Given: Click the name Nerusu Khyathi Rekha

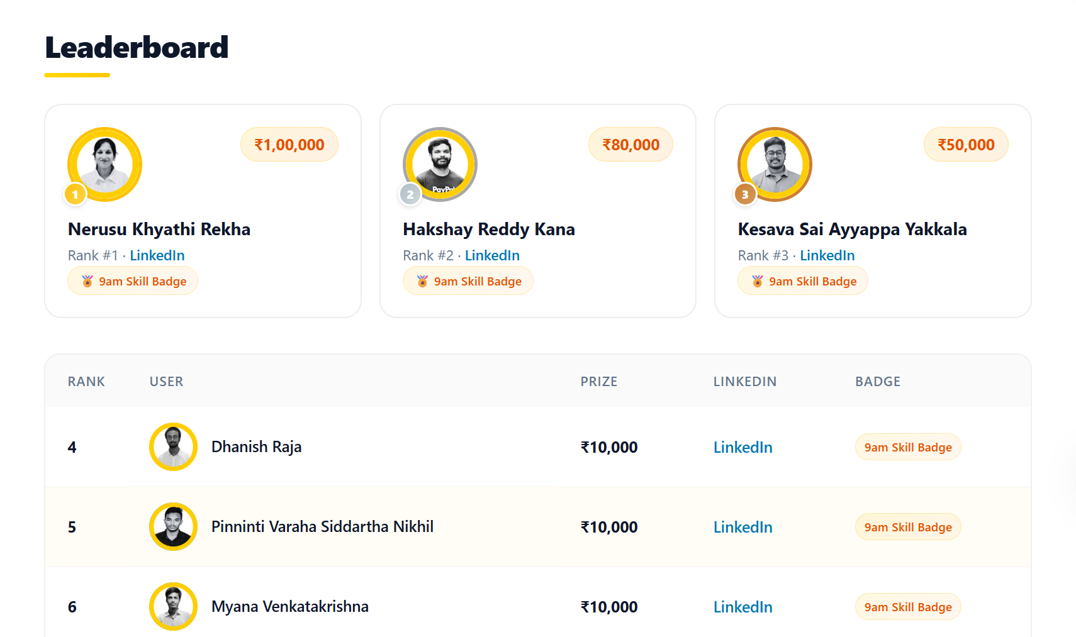Looking at the screenshot, I should point(159,229).
